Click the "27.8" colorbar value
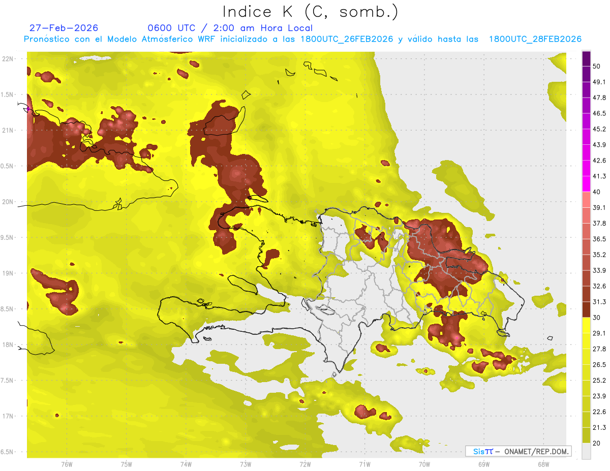The image size is (610, 471). (599, 349)
